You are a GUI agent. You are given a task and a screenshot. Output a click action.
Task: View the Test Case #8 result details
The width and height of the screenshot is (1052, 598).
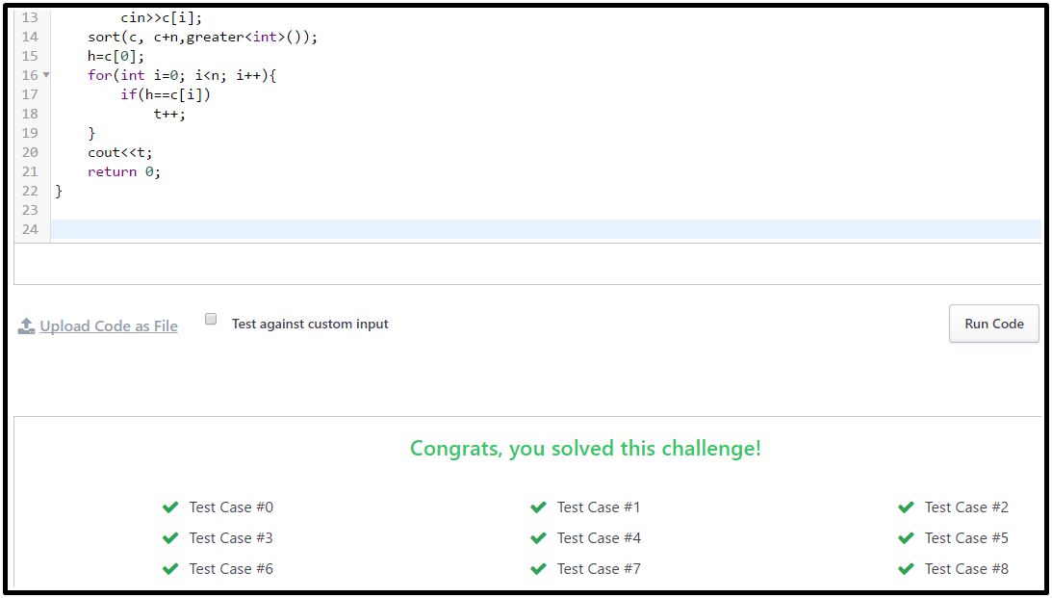[x=966, y=568]
